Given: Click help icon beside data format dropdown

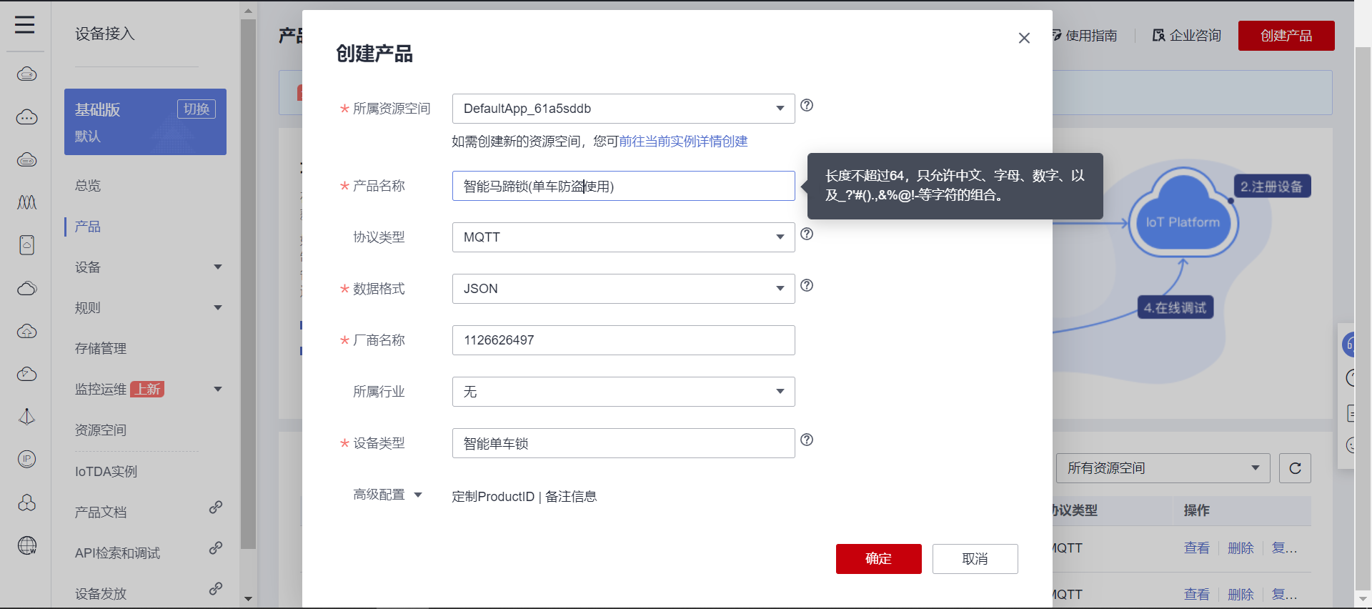Looking at the screenshot, I should click(807, 286).
